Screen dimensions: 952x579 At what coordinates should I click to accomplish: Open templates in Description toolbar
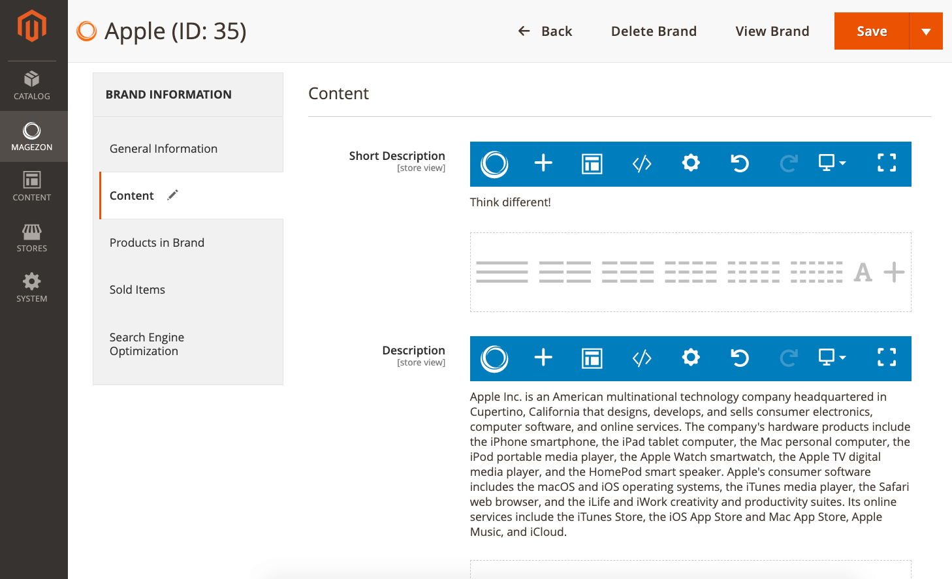[x=592, y=358]
